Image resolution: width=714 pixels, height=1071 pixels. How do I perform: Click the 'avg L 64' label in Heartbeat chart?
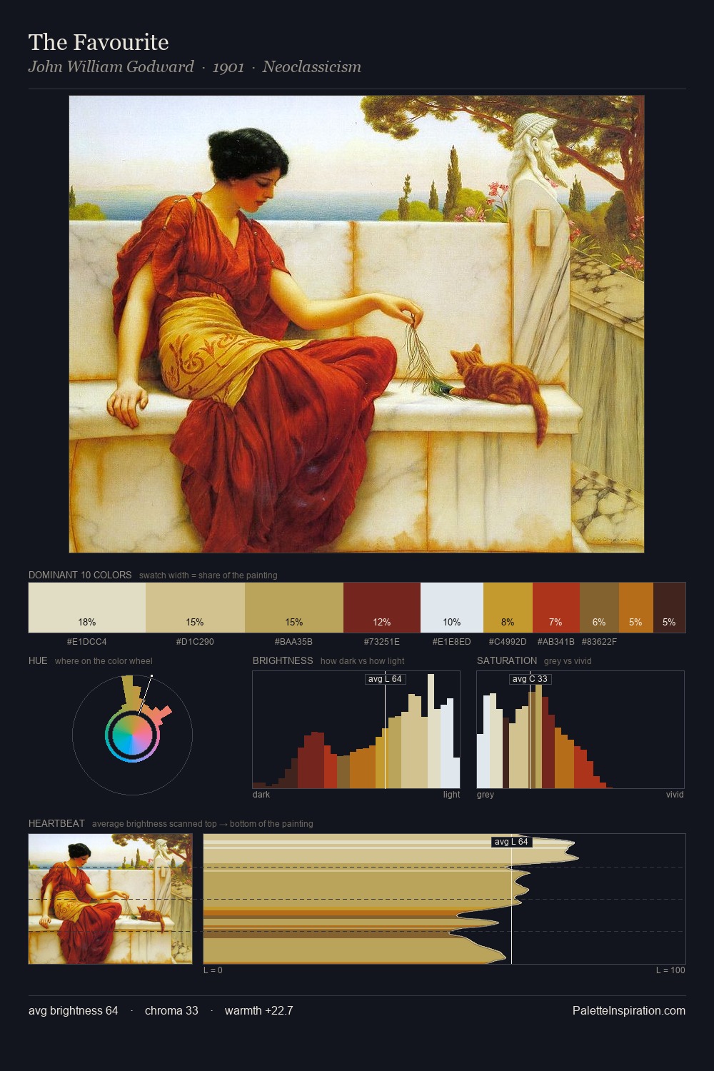511,842
